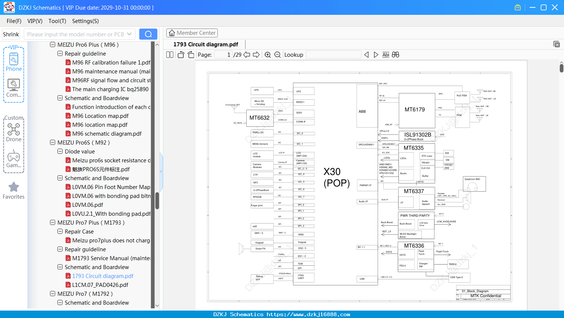Collapse the Repair guideline folder under M1793
The width and height of the screenshot is (564, 318).
[60, 249]
